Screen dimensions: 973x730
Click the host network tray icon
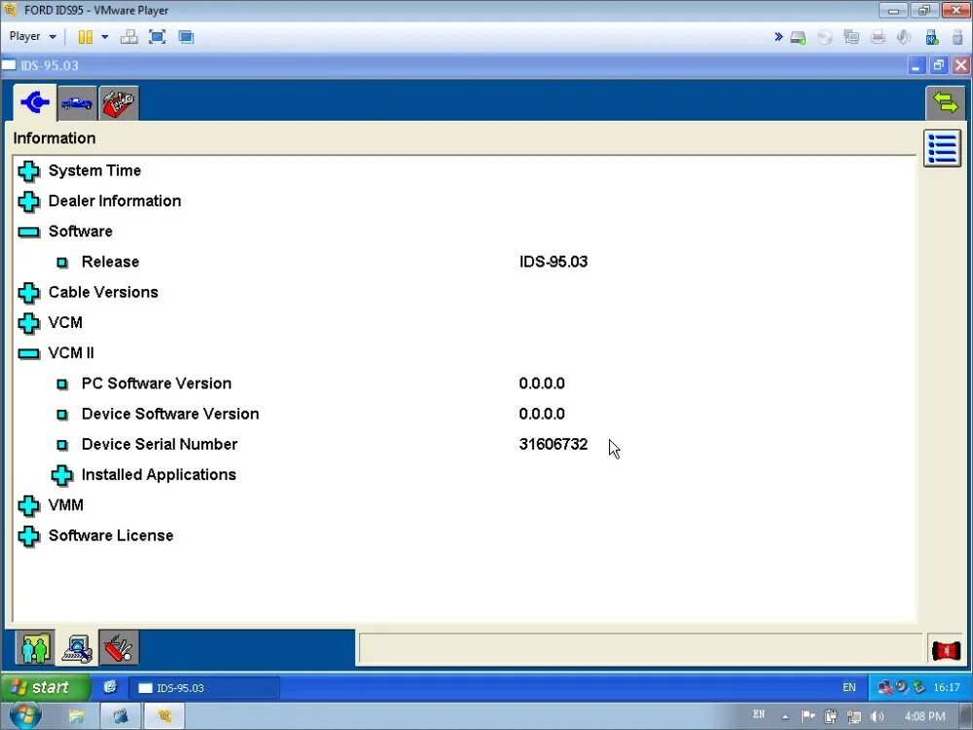pos(854,717)
